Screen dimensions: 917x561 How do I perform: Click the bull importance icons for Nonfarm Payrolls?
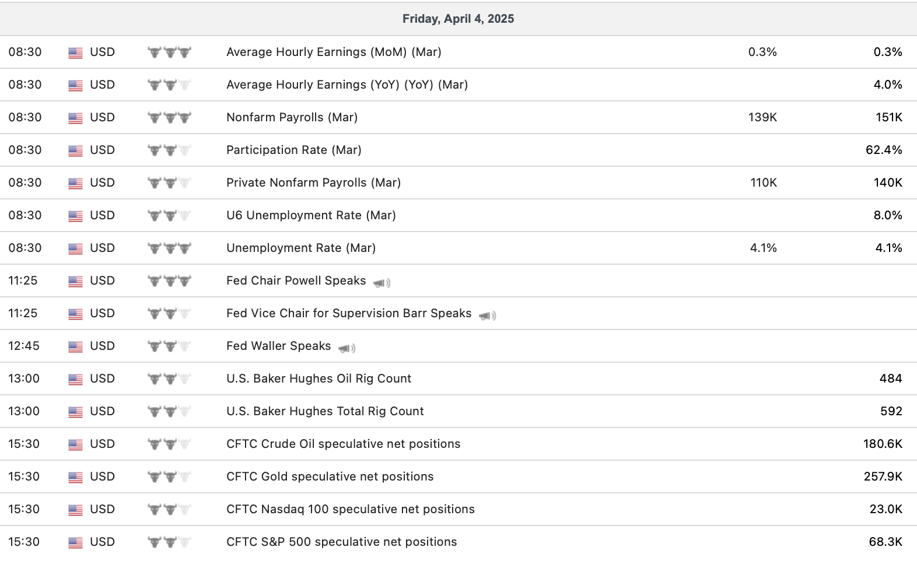pyautogui.click(x=169, y=118)
